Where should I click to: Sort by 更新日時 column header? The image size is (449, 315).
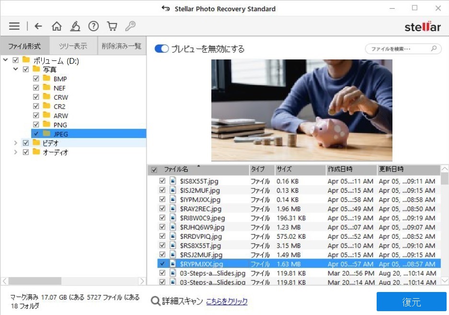coord(409,170)
